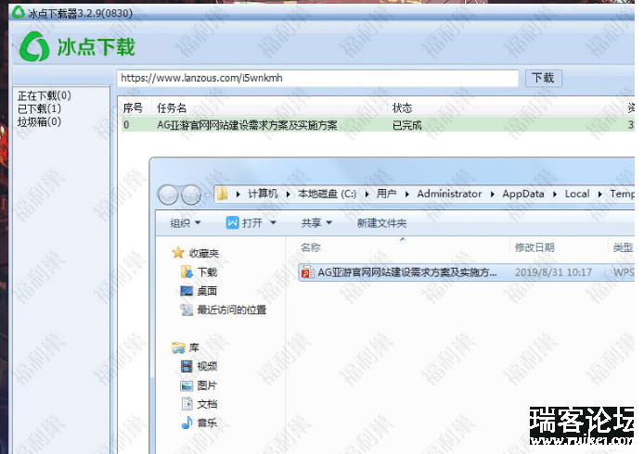Expand the arrow after 计算机
644x454 pixels.
coord(289,195)
